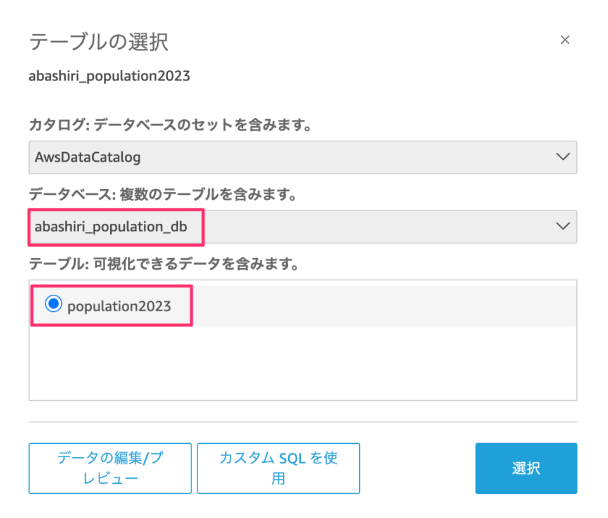This screenshot has height=518, width=608.
Task: Expand the database dropdown showing abashiri_population_db
Action: point(303,226)
